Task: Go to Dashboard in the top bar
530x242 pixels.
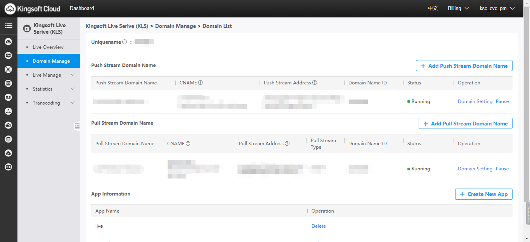Action: pos(82,8)
